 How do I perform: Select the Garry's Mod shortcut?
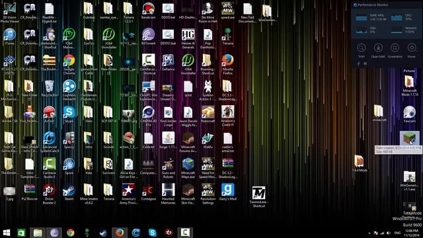[227, 192]
